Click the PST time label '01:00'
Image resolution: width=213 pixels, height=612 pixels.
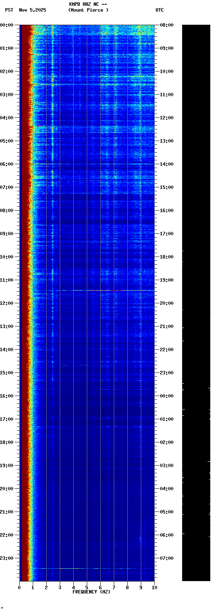(7, 48)
